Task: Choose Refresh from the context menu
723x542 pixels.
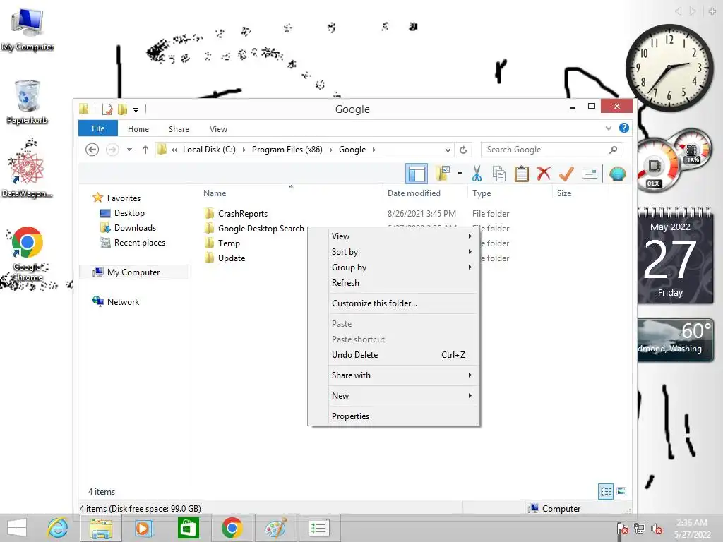Action: click(x=402, y=283)
